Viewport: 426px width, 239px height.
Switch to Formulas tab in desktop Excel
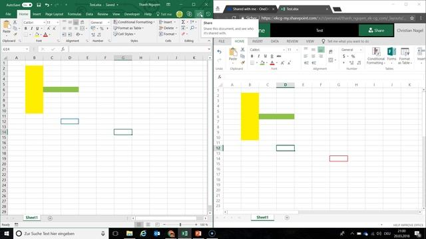click(x=75, y=14)
